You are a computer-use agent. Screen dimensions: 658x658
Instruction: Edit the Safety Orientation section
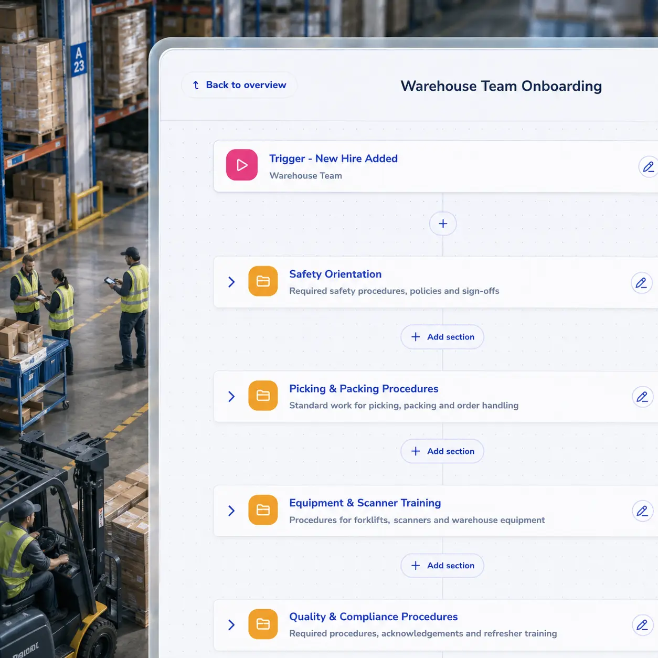641,283
